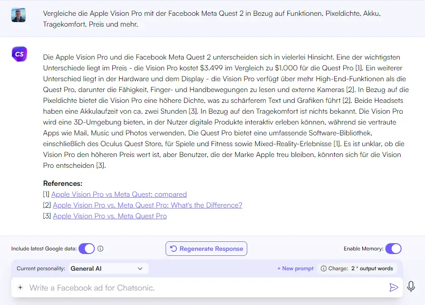Viewport: 425px width, 305px height.
Task: Click the 'Enable Memory:' label
Action: [x=364, y=249]
